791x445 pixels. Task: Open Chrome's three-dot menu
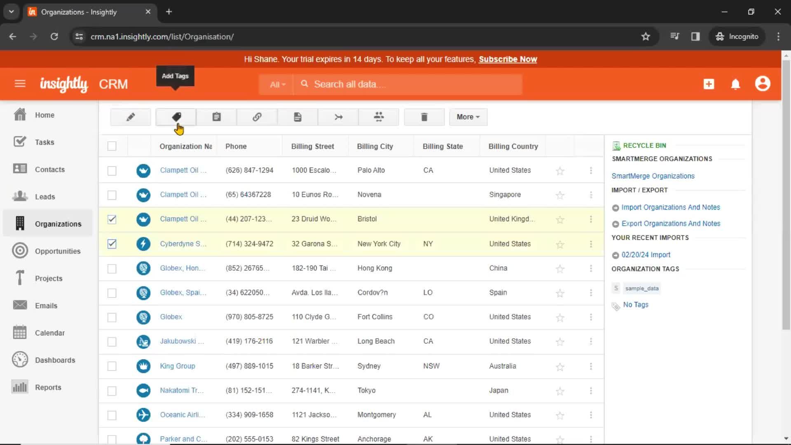778,37
